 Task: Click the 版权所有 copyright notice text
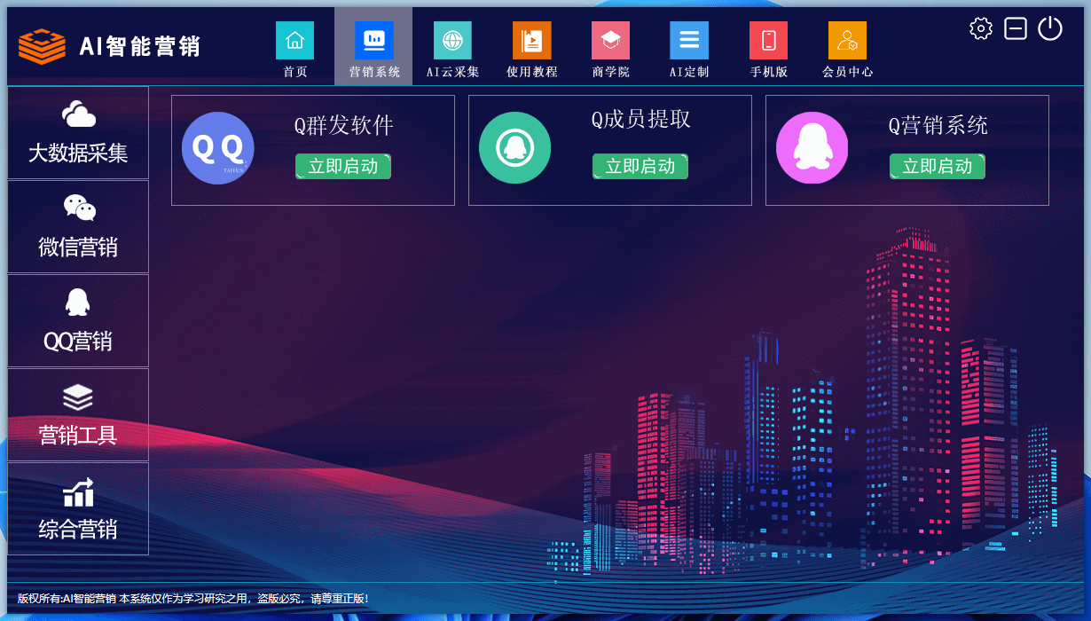192,599
